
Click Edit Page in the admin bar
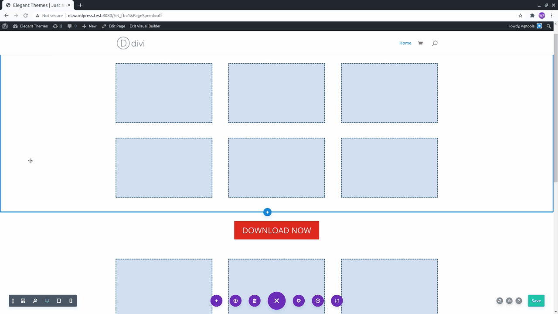point(113,26)
